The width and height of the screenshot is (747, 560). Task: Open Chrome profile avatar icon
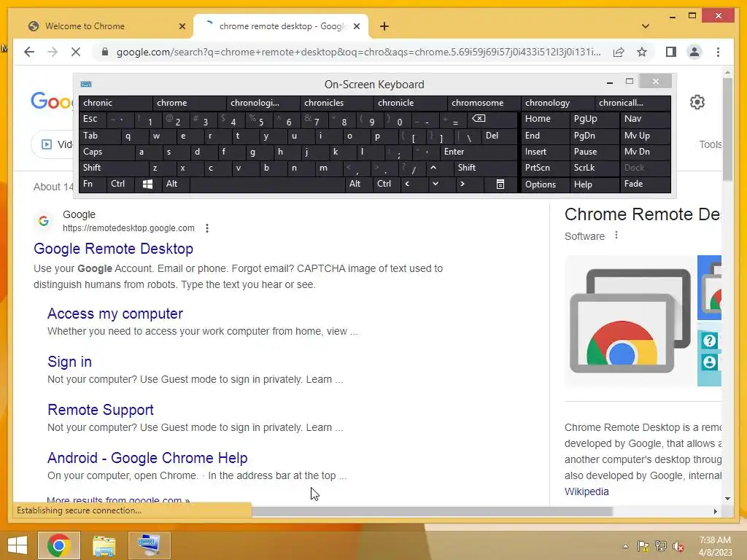point(694,52)
